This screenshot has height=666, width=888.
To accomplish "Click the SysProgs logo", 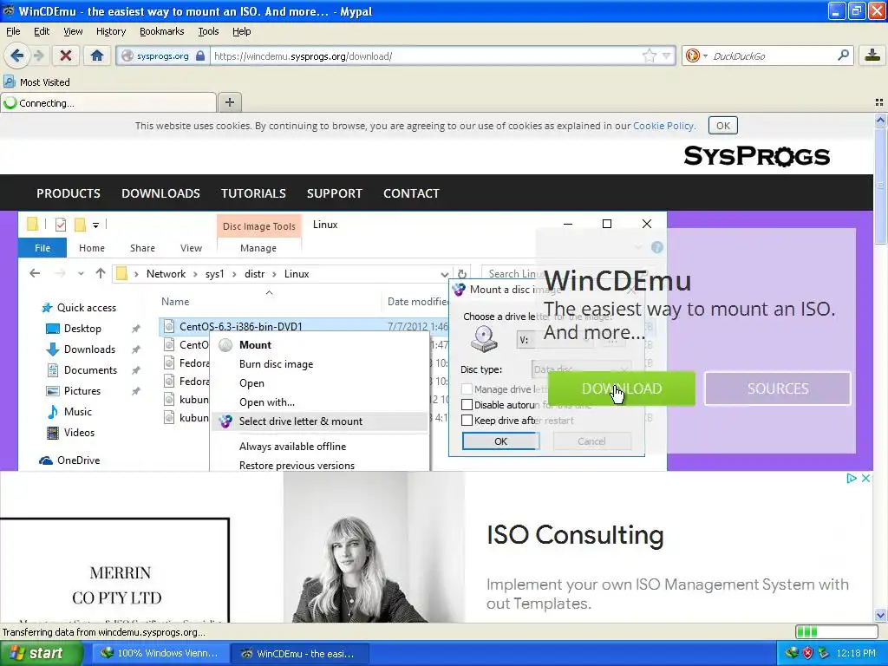I will coord(756,156).
